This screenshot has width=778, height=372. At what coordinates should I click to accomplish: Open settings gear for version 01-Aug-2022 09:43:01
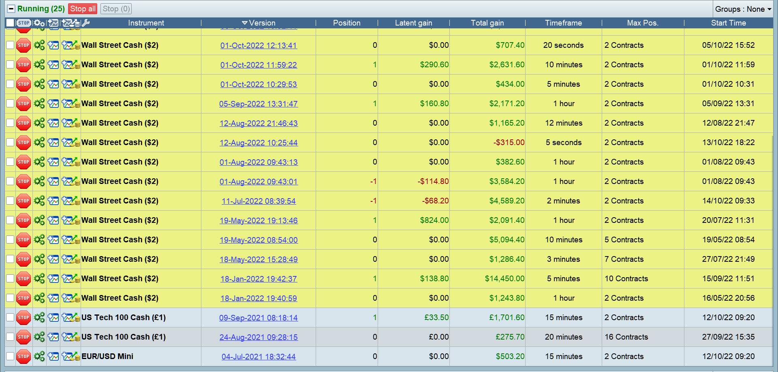coord(39,182)
